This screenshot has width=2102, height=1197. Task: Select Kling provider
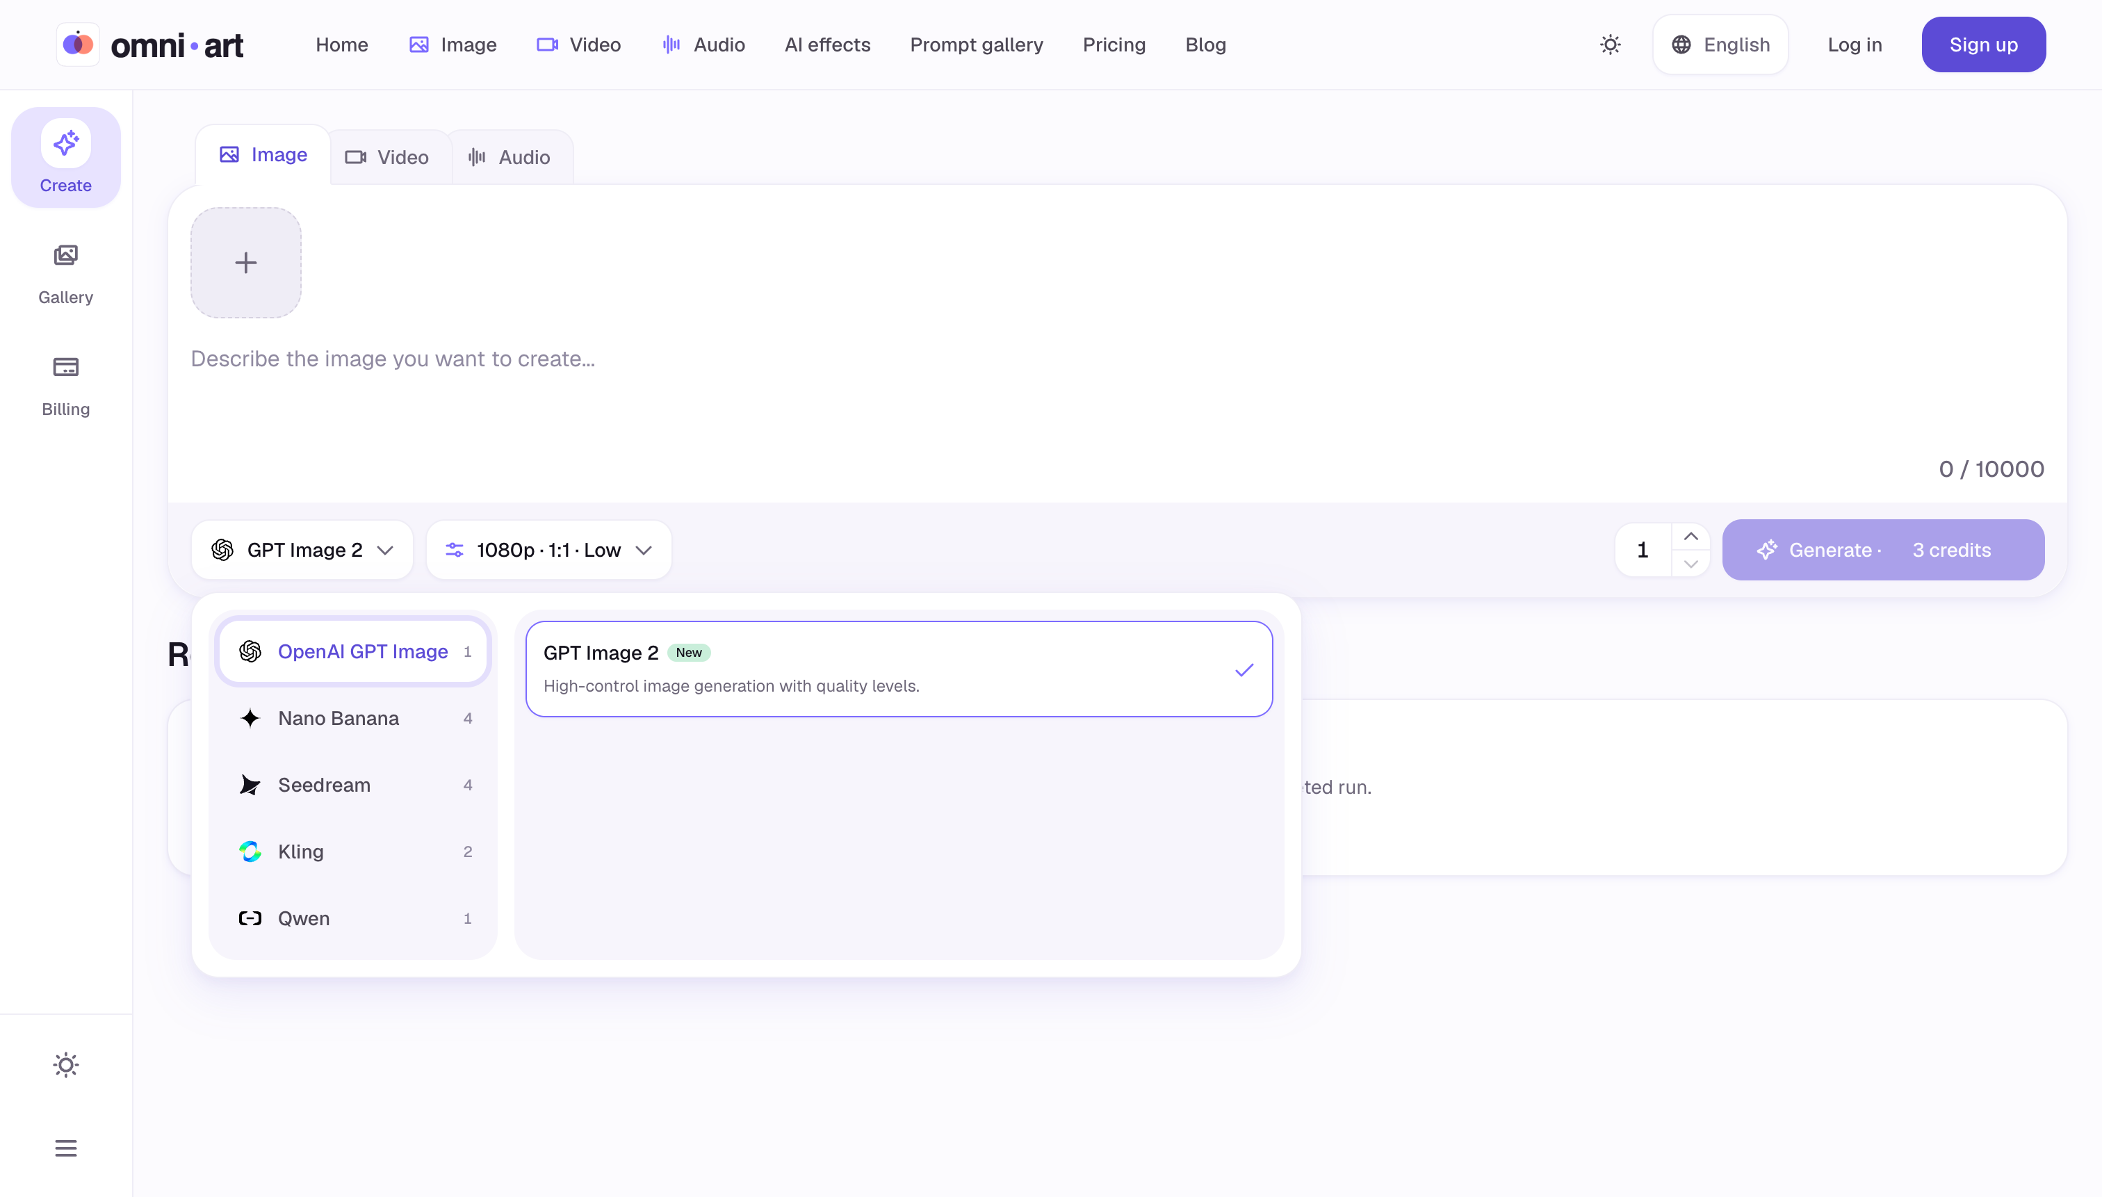(x=354, y=852)
